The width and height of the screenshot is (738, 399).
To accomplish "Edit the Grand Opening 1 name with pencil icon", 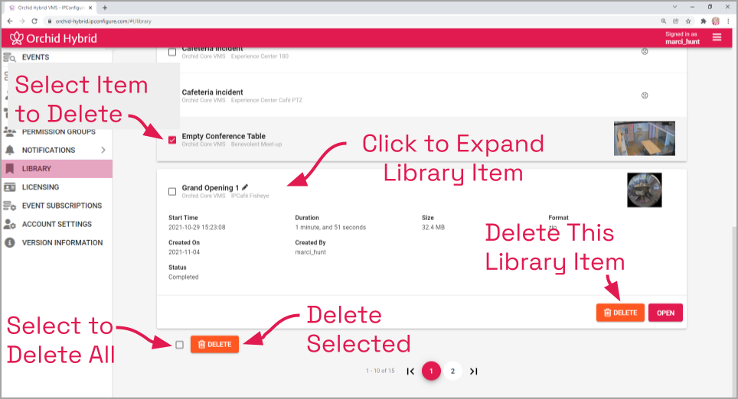I will [x=245, y=187].
